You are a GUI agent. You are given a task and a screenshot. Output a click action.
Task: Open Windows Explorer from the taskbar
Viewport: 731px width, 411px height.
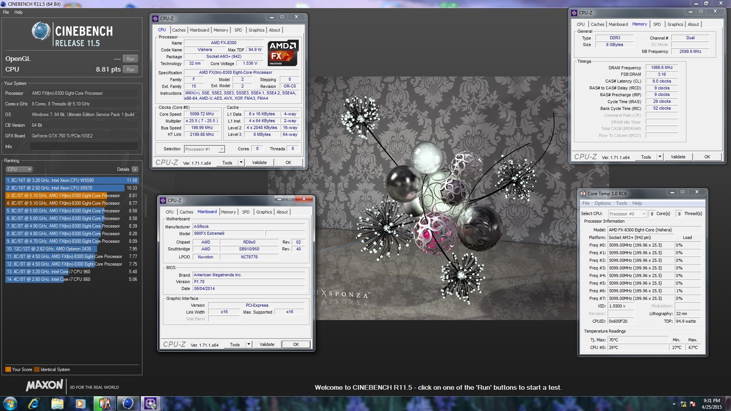point(57,403)
